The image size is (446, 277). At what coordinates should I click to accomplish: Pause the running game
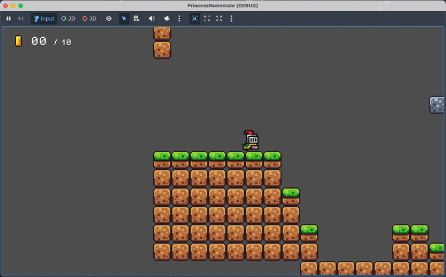click(x=8, y=18)
